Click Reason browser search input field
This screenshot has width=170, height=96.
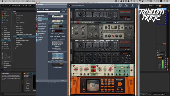[48, 11]
